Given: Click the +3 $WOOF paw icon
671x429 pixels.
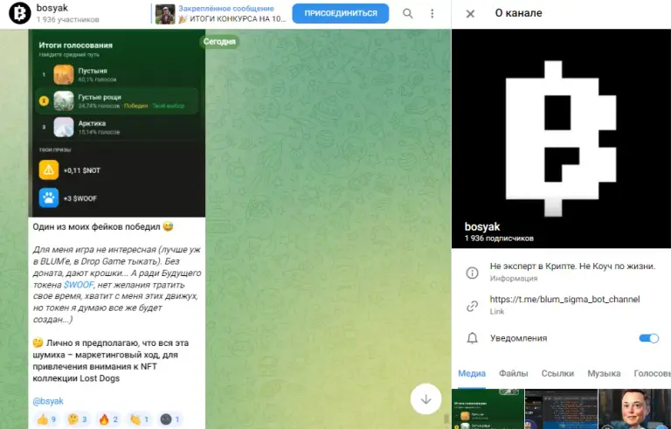Looking at the screenshot, I should (49, 198).
